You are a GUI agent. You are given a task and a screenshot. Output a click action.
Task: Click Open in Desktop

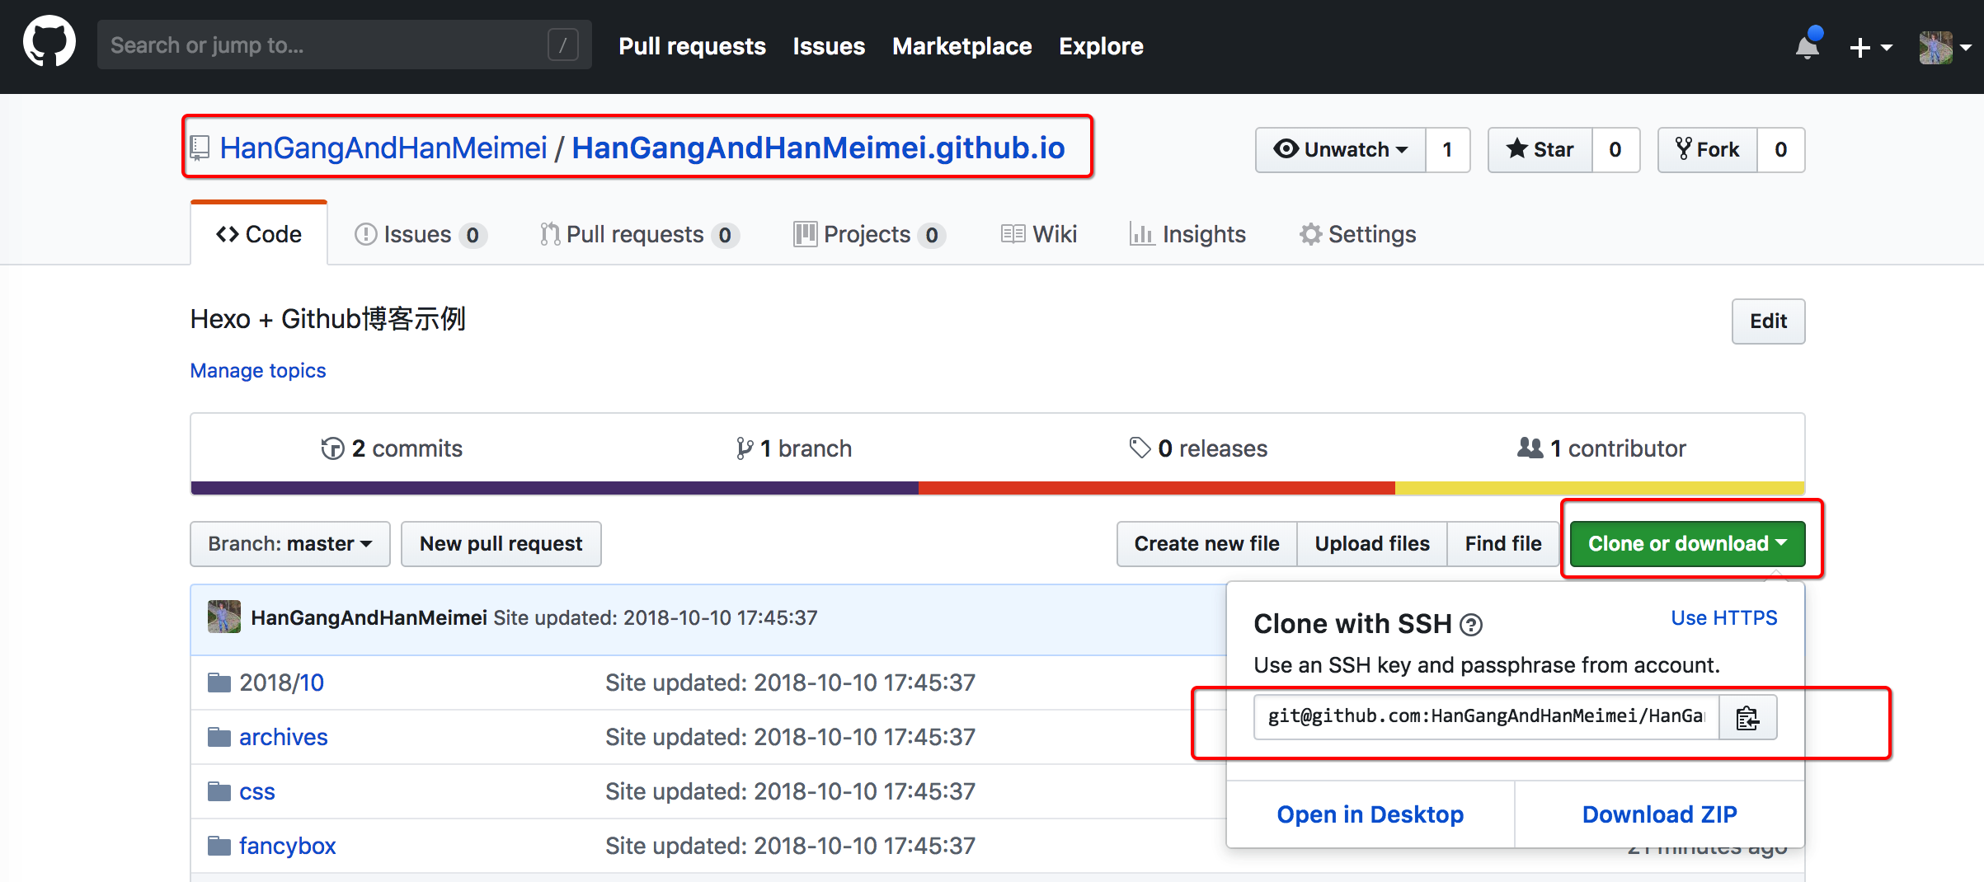pos(1370,814)
